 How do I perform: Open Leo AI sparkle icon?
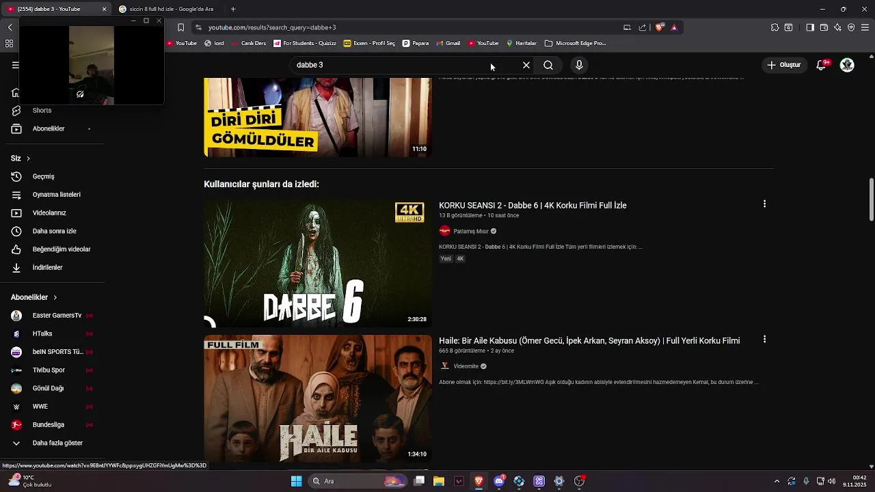tap(837, 27)
